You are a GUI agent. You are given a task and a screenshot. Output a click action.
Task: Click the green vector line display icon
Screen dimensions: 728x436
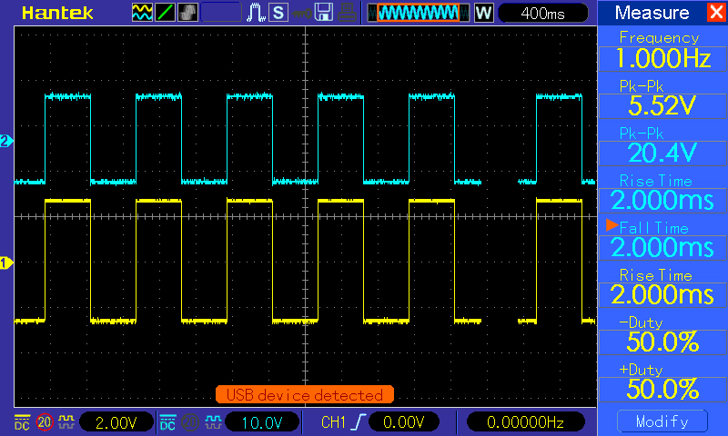(165, 13)
